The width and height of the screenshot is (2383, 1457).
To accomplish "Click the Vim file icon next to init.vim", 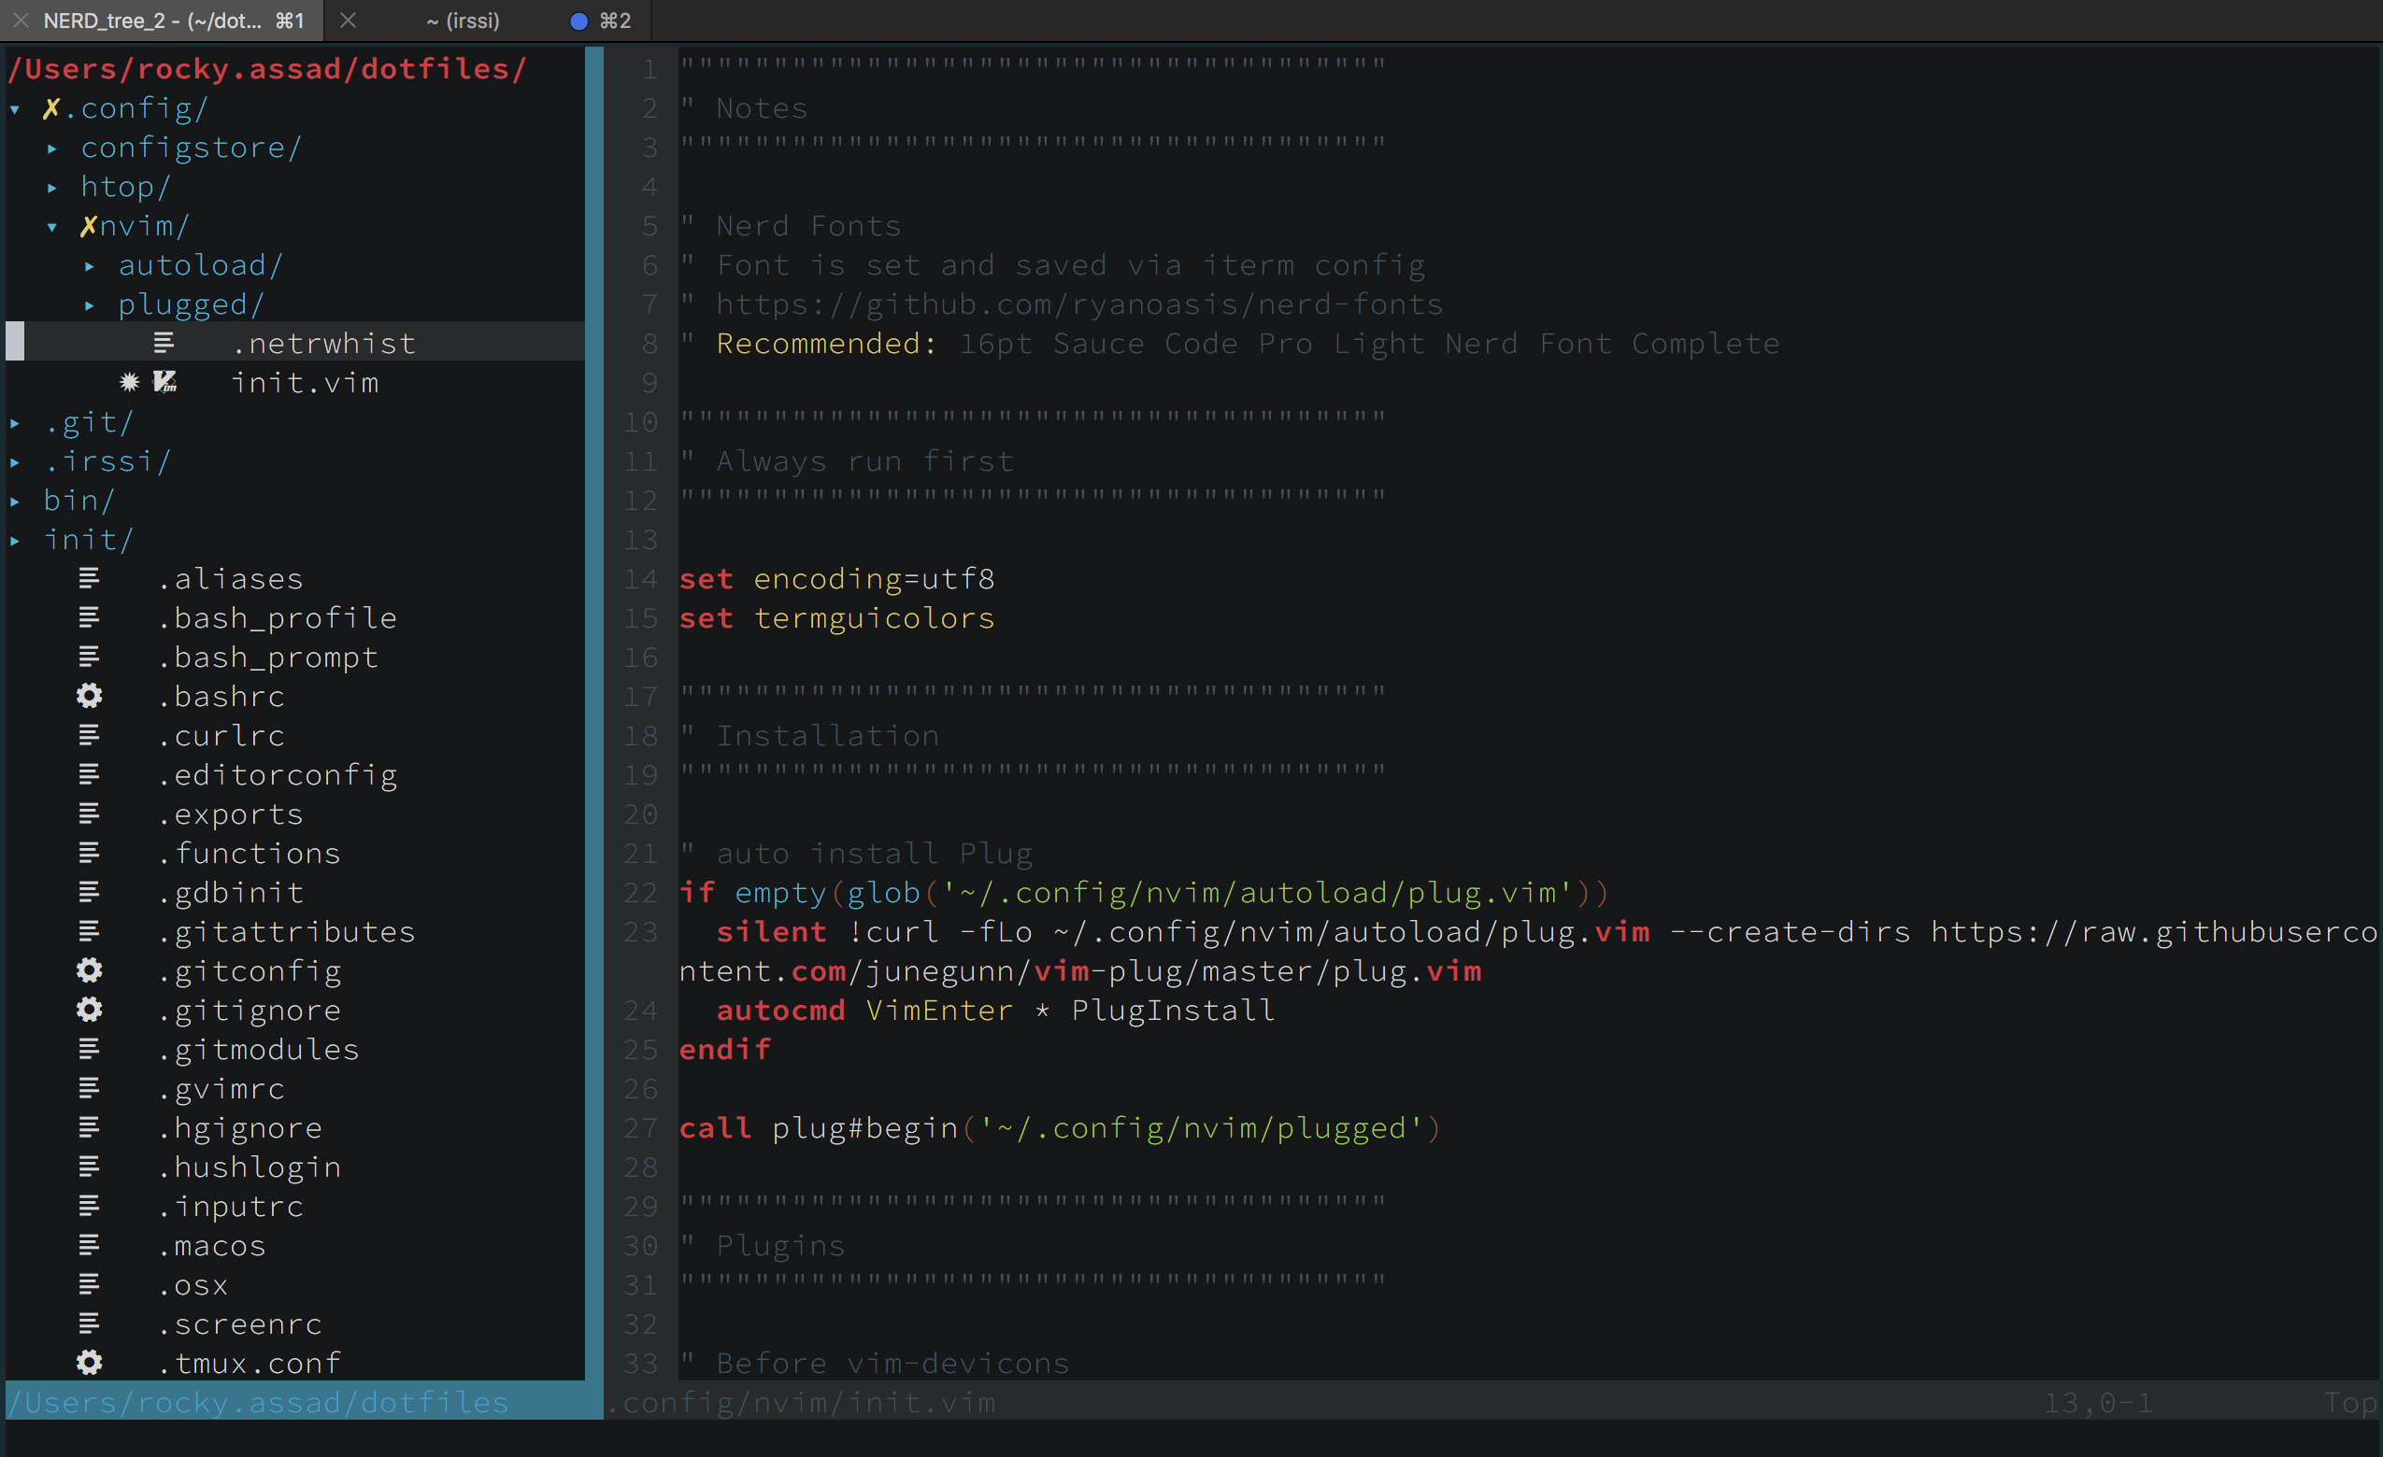I will click(165, 383).
